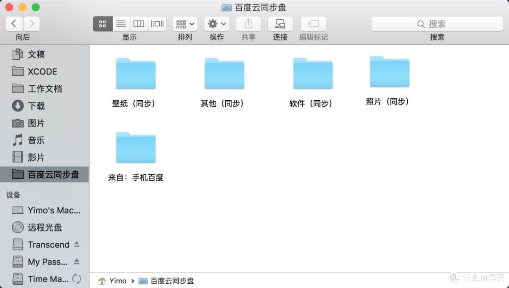Close the Finder window
This screenshot has width=509, height=288.
click(x=9, y=7)
